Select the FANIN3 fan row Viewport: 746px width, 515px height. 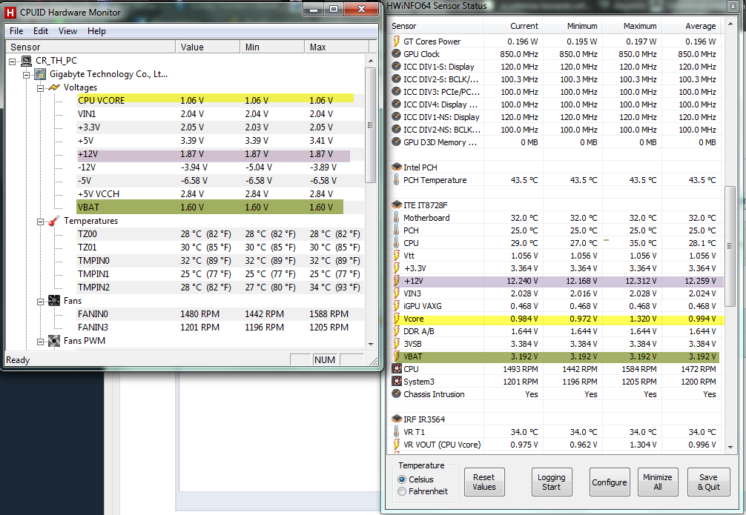(x=219, y=328)
